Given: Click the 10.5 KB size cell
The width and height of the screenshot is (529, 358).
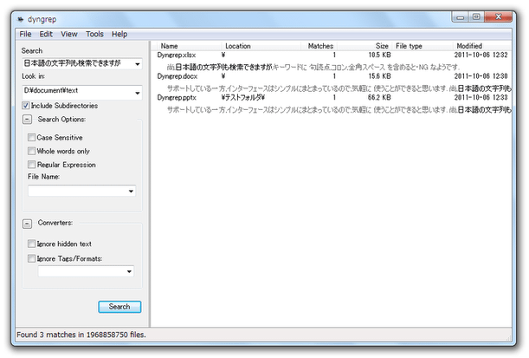Looking at the screenshot, I should pos(379,55).
